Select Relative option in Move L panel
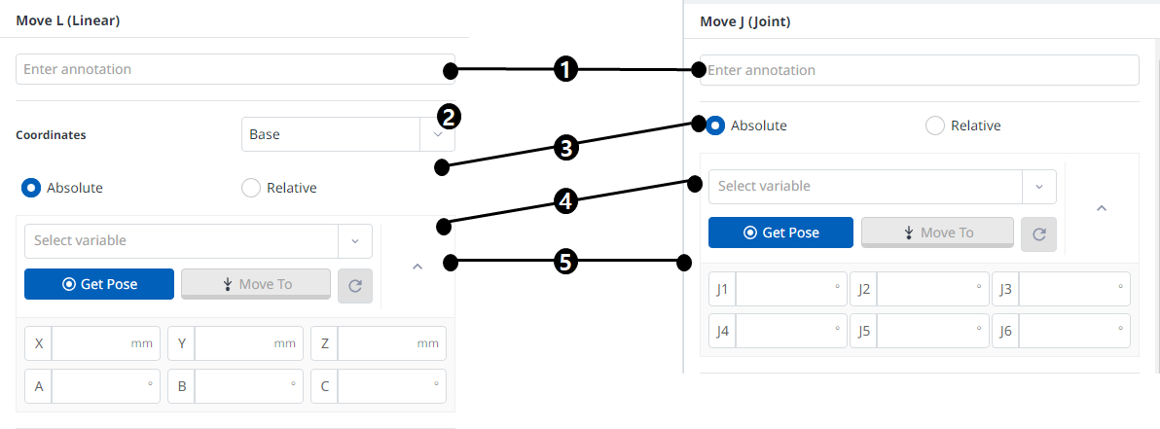The width and height of the screenshot is (1160, 429). tap(251, 188)
